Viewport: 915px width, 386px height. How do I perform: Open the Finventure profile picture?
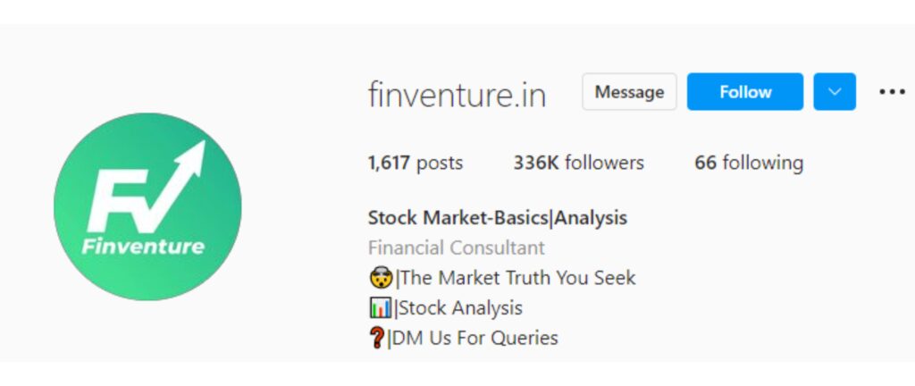[x=147, y=206]
